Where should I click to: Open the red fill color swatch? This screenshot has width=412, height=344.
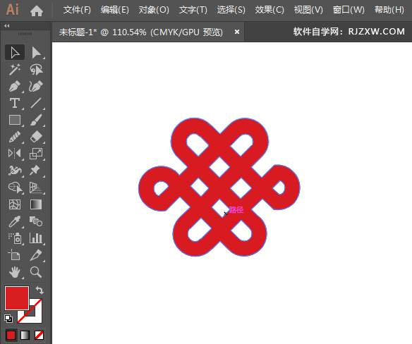click(x=16, y=298)
